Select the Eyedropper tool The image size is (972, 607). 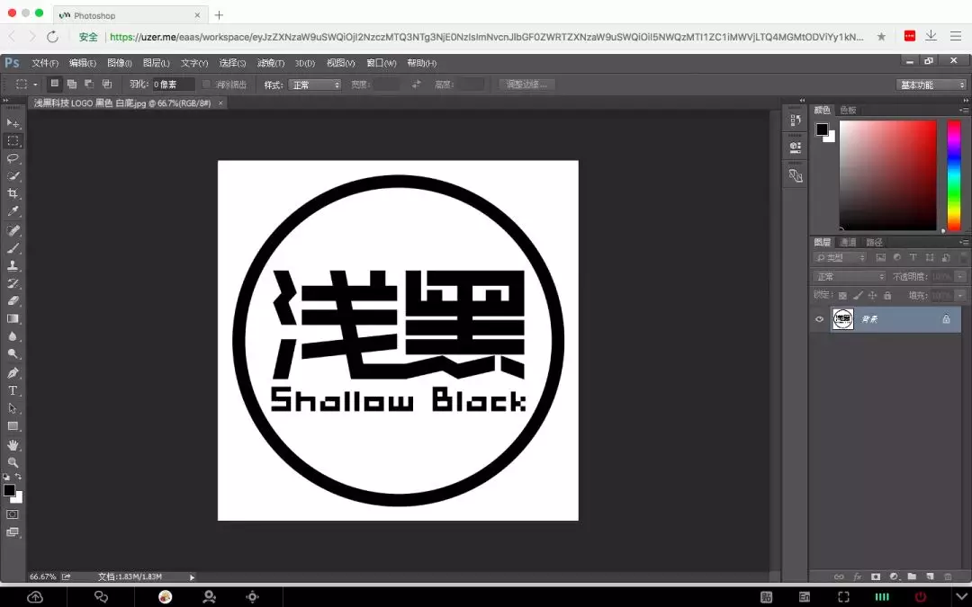13,211
